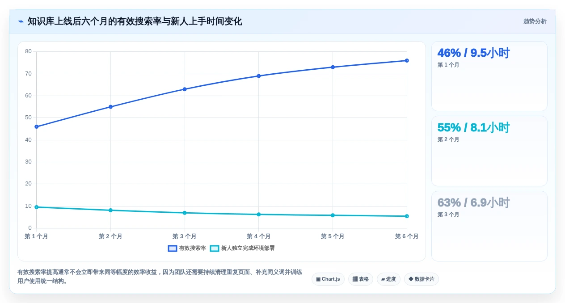Open the 55% / 8.1小时 data card

click(489, 151)
